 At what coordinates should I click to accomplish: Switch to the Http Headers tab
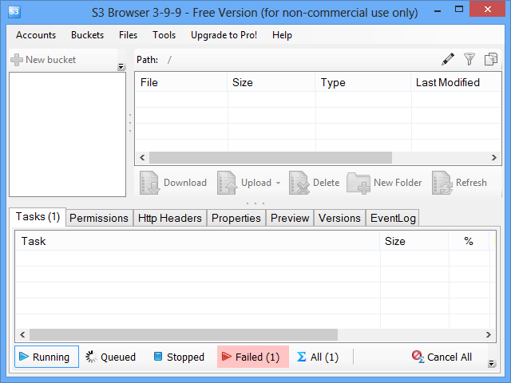[x=170, y=218]
